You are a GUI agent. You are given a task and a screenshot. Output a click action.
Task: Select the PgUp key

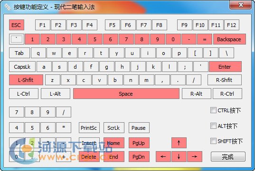point(139,143)
